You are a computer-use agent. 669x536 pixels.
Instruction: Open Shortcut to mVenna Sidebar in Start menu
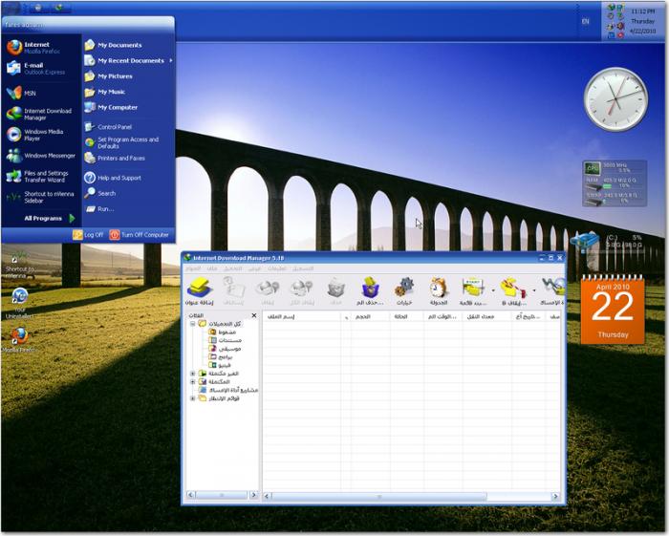pos(41,197)
